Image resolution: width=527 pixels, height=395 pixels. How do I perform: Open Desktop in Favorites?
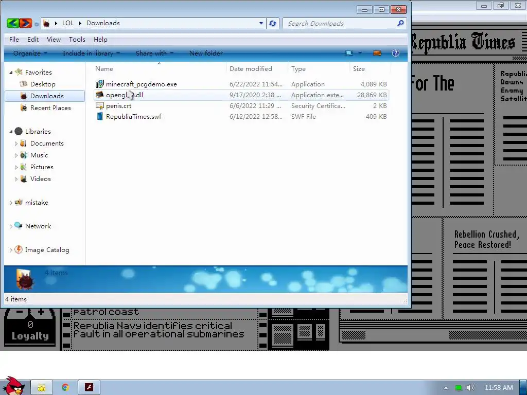pyautogui.click(x=43, y=84)
